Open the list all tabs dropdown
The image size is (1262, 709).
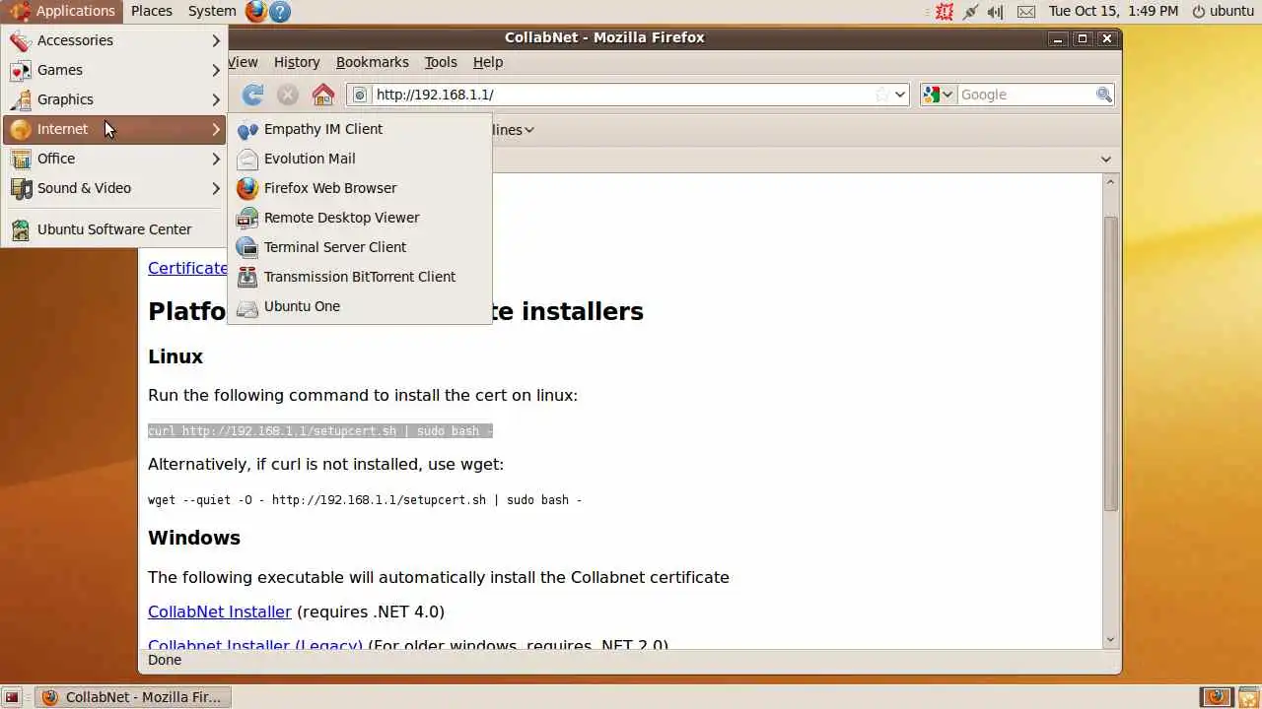click(1105, 160)
